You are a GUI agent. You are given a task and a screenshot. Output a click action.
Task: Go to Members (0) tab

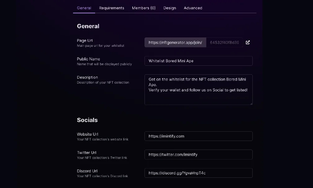click(144, 8)
